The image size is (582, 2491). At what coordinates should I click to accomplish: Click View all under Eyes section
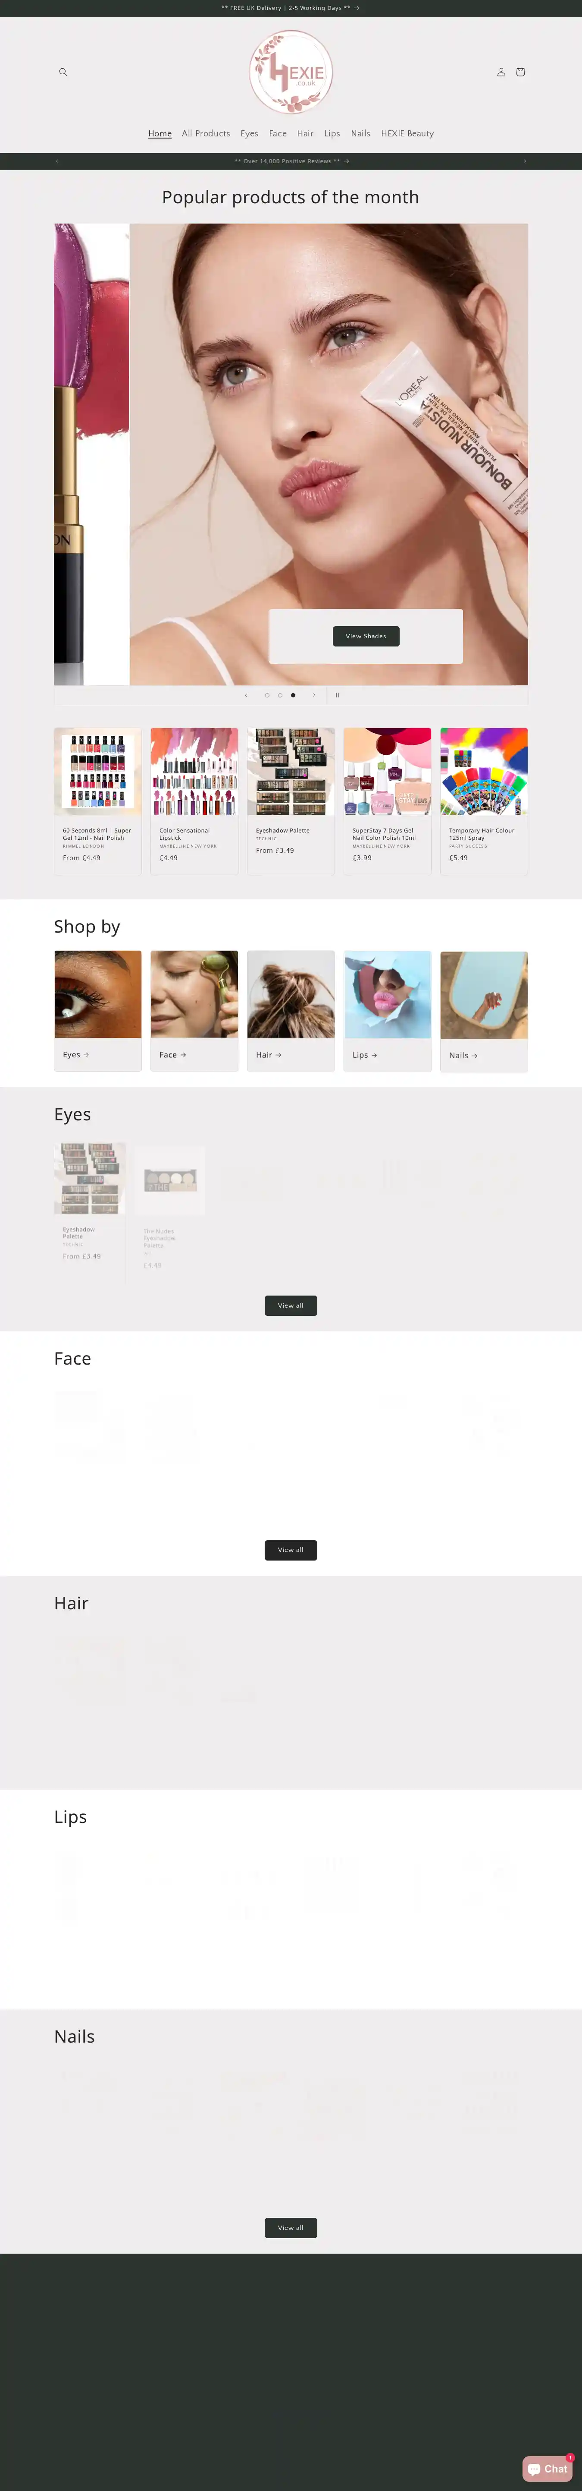click(291, 1305)
